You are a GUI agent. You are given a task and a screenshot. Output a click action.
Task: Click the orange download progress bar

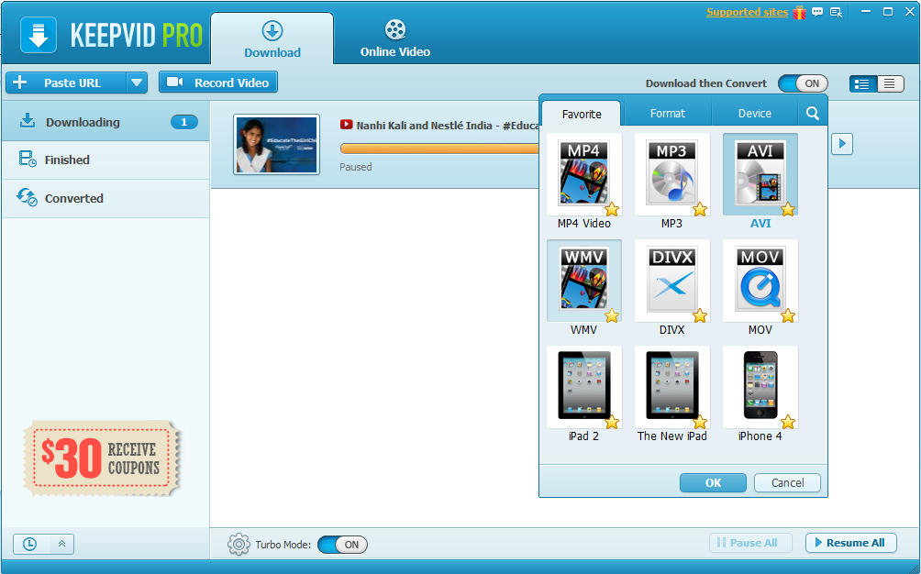click(439, 149)
